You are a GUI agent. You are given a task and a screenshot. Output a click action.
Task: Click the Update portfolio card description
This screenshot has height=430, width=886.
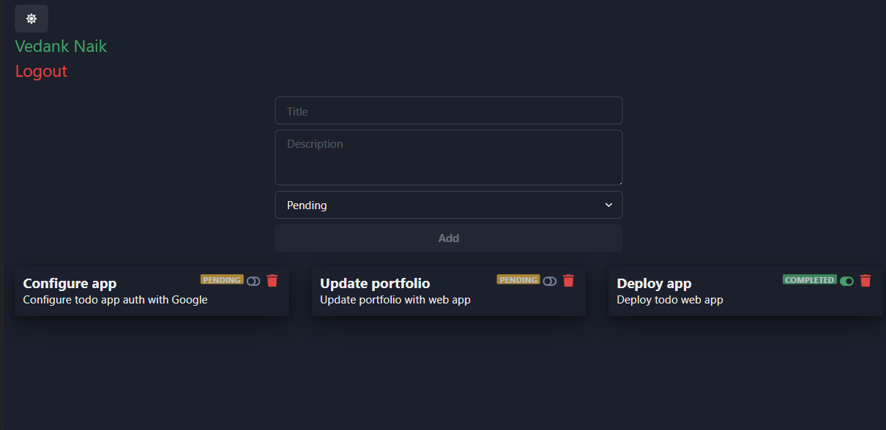(395, 300)
